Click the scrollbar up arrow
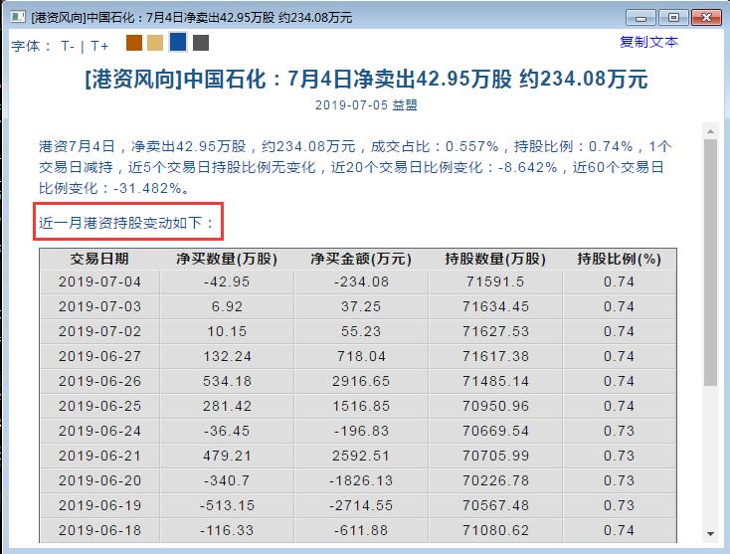The image size is (730, 554). click(710, 130)
